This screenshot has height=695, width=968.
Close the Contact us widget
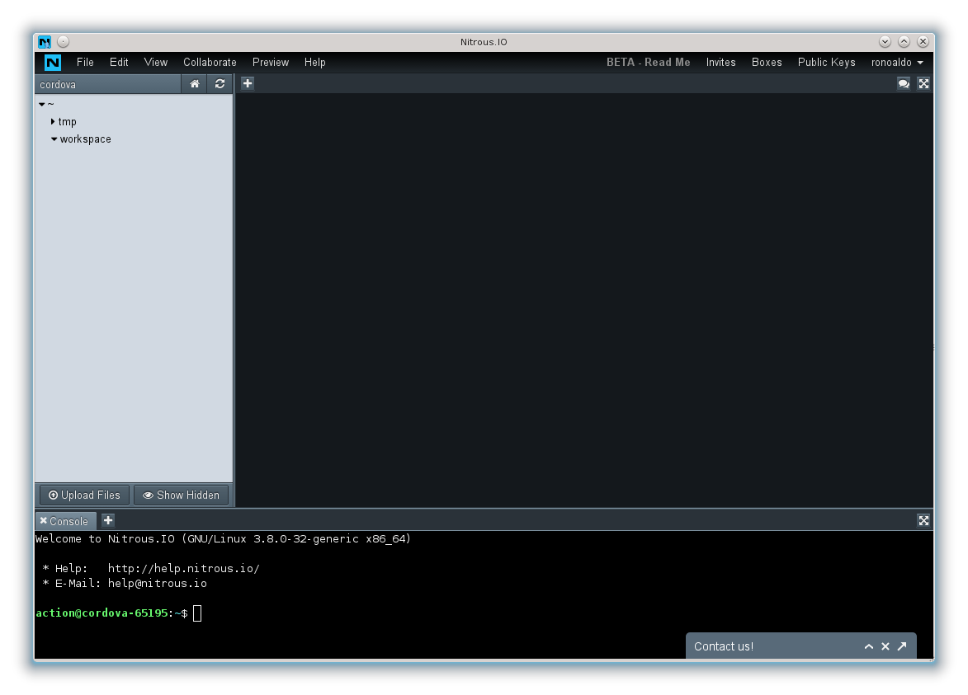point(885,646)
